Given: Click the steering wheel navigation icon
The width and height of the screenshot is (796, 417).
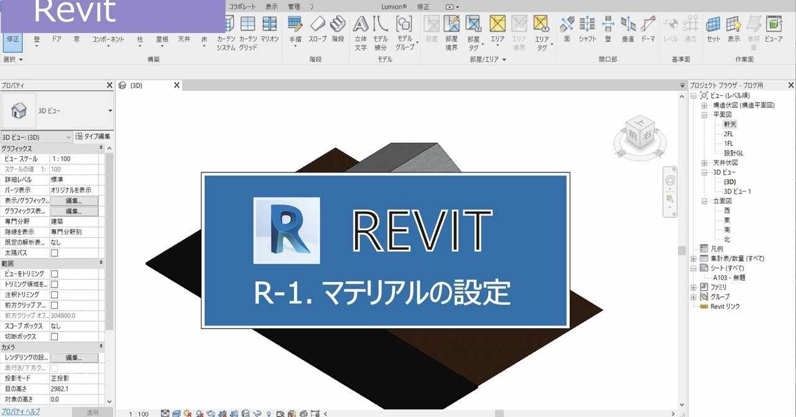Looking at the screenshot, I should click(x=670, y=180).
